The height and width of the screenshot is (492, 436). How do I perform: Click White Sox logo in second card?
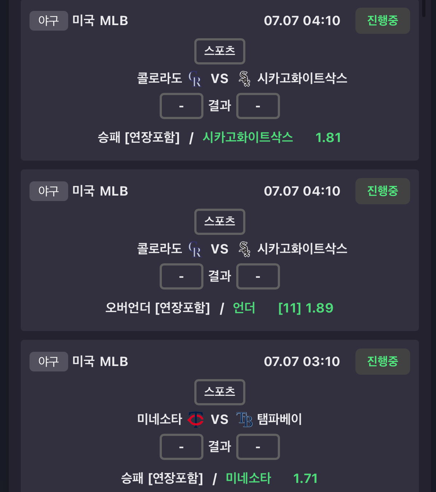[244, 249]
